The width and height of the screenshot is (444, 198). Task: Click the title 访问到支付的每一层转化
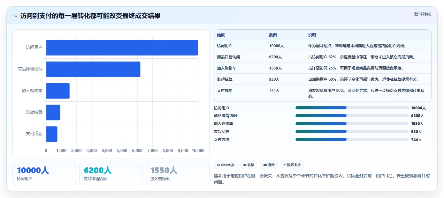tap(90, 16)
